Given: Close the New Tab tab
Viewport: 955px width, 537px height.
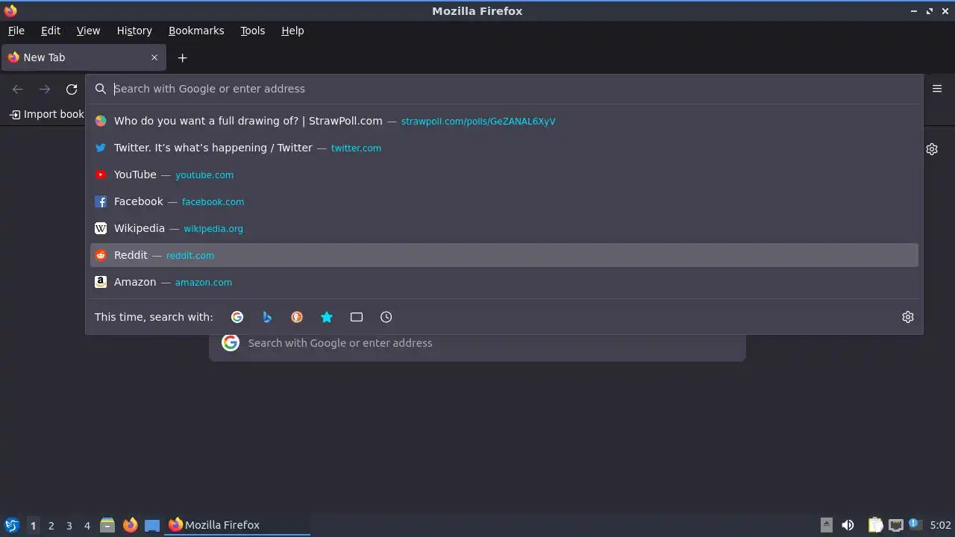Looking at the screenshot, I should click(x=154, y=57).
